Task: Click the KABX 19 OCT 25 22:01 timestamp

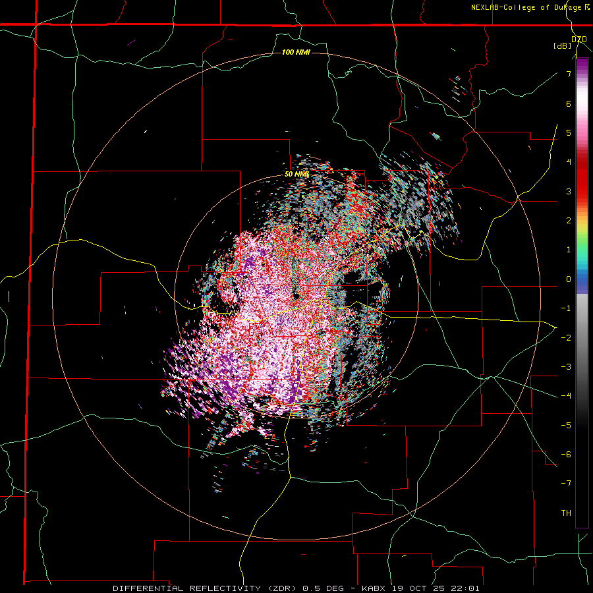Action: pyautogui.click(x=420, y=588)
